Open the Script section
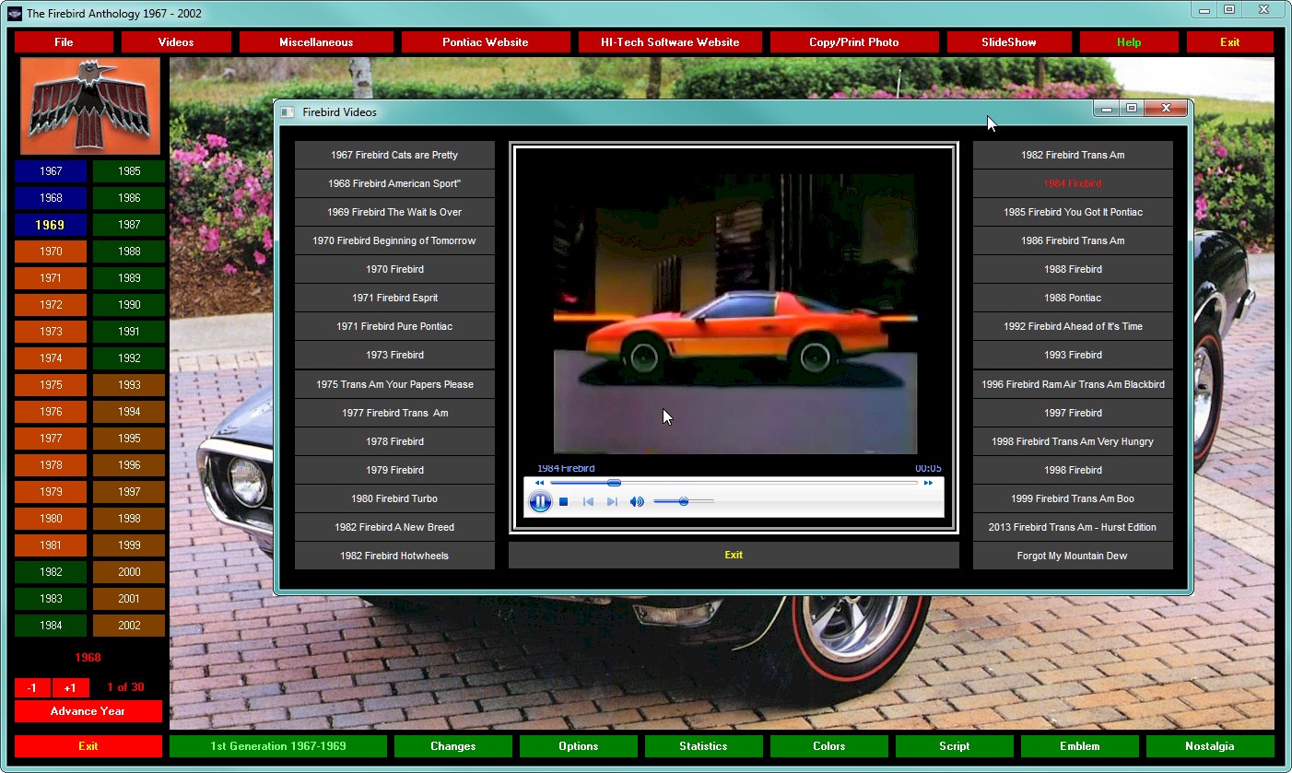Image resolution: width=1292 pixels, height=773 pixels. coord(955,746)
